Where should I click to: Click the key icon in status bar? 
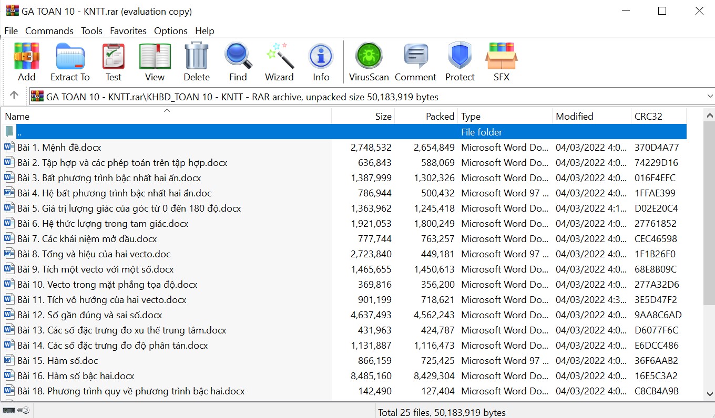pos(23,410)
